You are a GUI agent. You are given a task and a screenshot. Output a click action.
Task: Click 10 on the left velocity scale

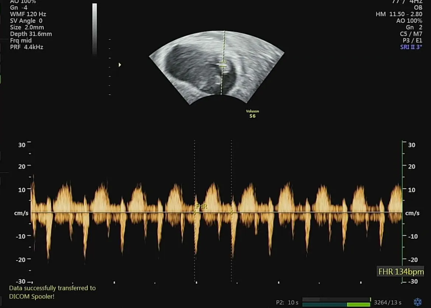(x=22, y=190)
